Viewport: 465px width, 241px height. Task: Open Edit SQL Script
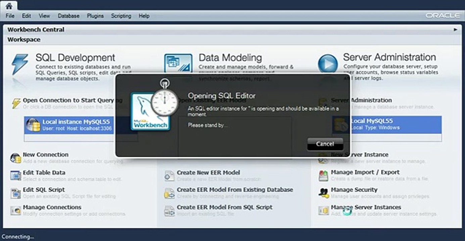44,190
